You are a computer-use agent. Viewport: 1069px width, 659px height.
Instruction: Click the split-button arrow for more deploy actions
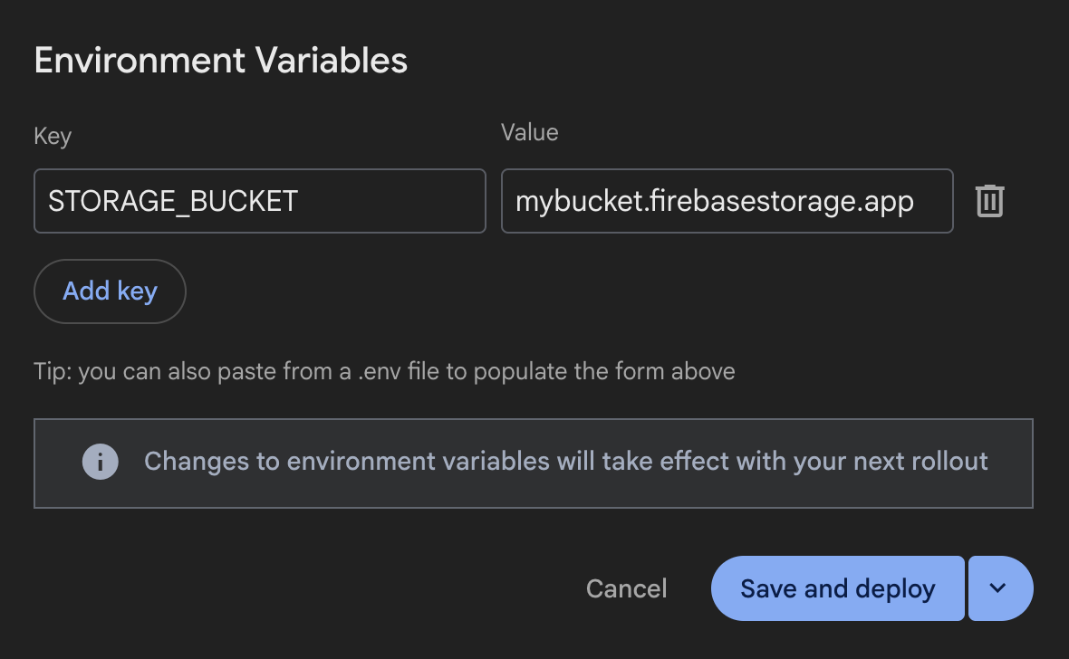(x=999, y=588)
